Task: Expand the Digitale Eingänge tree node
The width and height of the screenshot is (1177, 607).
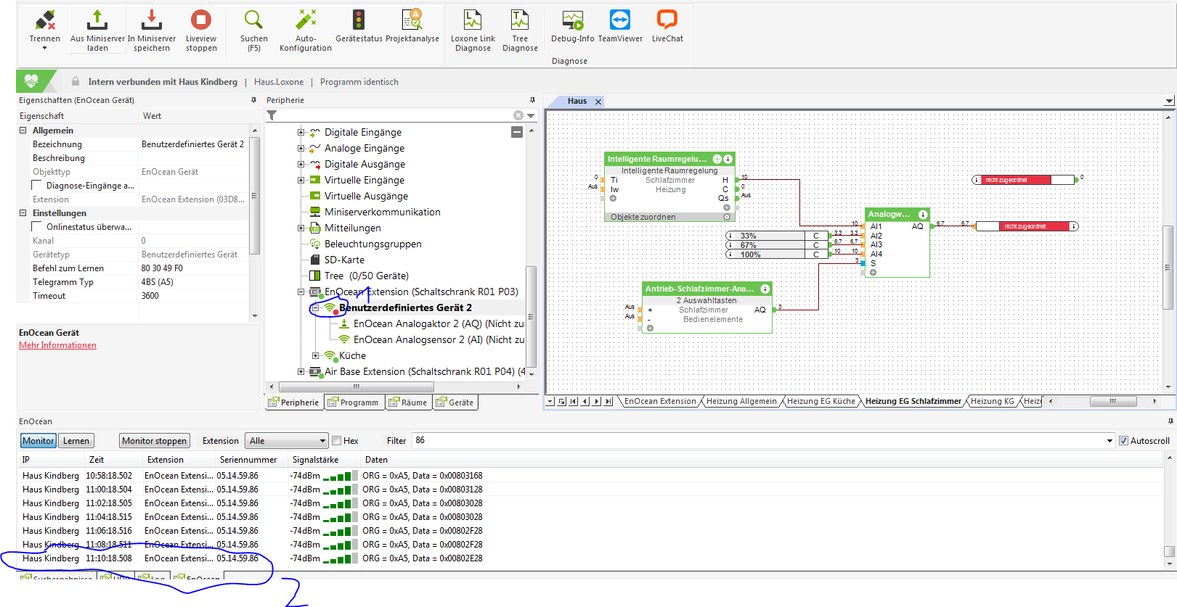Action: [x=301, y=133]
